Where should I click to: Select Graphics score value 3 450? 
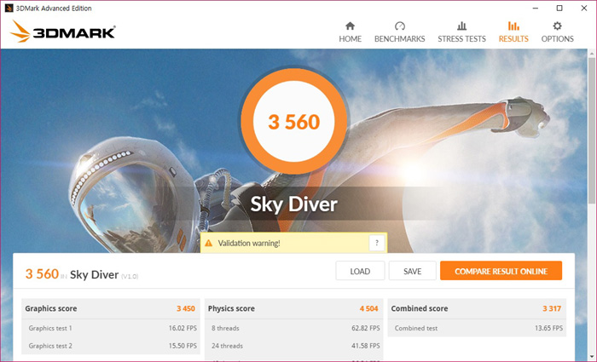[x=186, y=308]
